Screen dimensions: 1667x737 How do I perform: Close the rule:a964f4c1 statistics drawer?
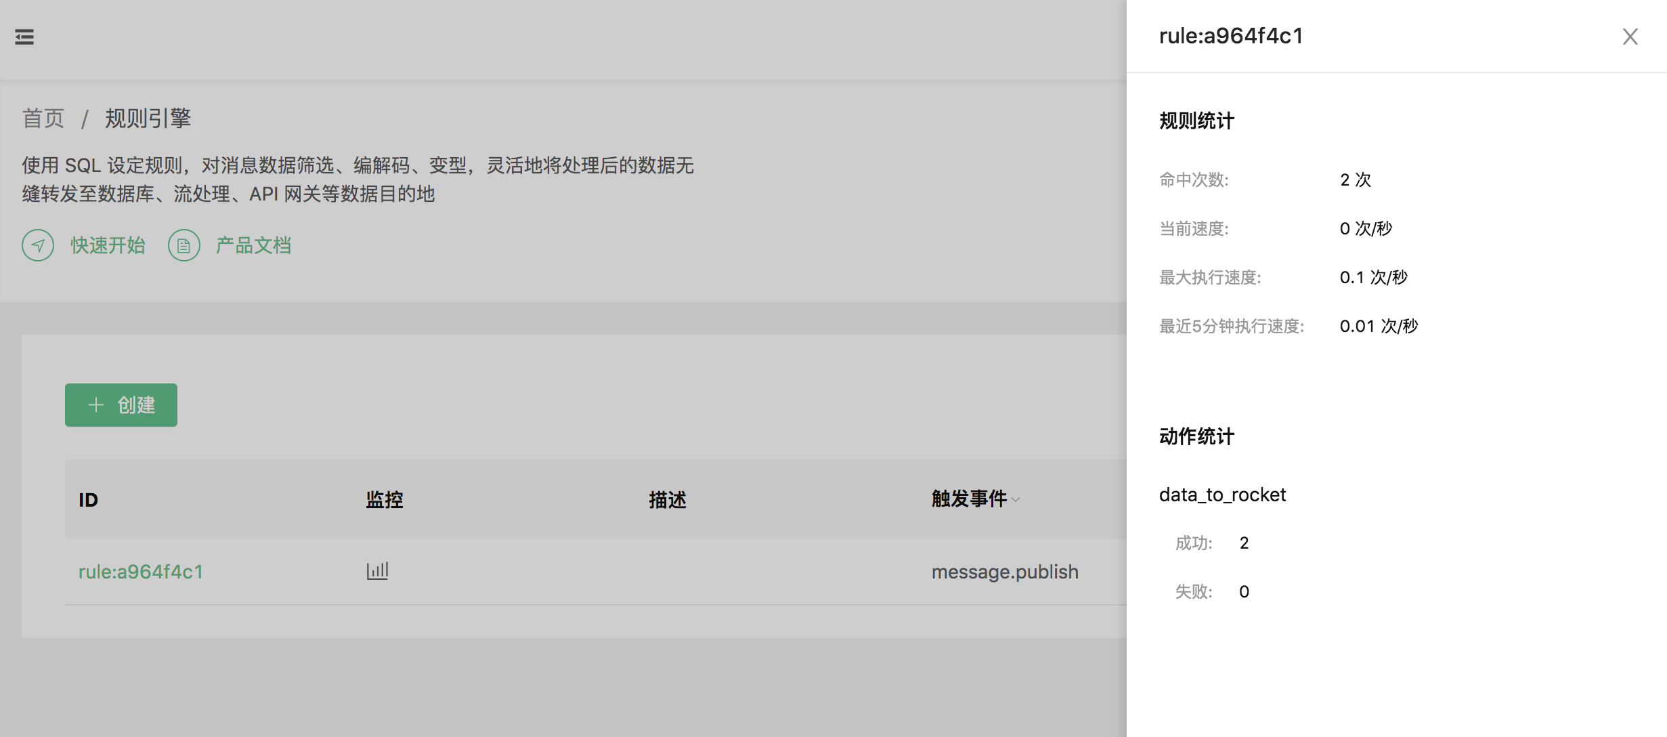pyautogui.click(x=1630, y=37)
